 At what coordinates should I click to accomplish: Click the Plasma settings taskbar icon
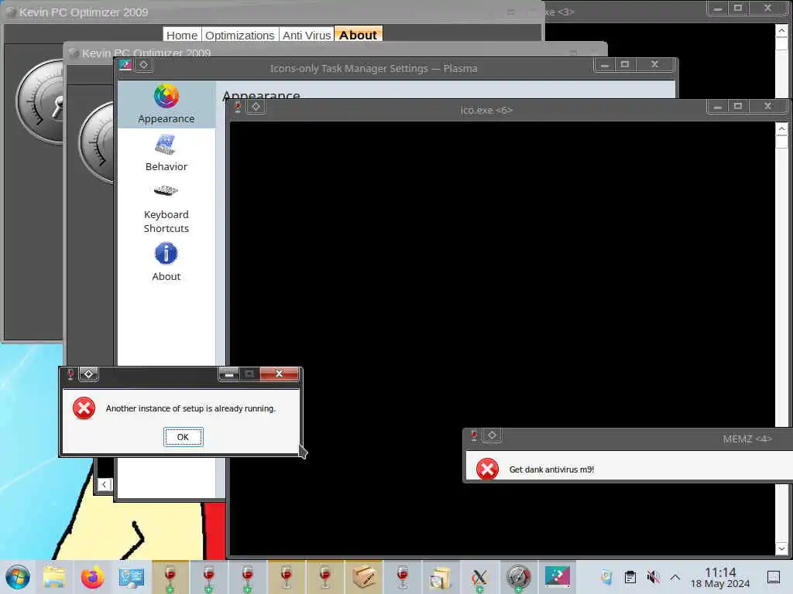[558, 577]
